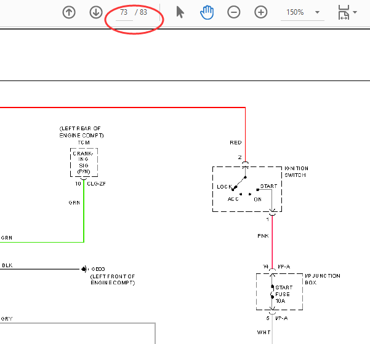Viewport: 370px width, 344px height.
Task: Go to the previous page with up arrow
Action: [69, 12]
